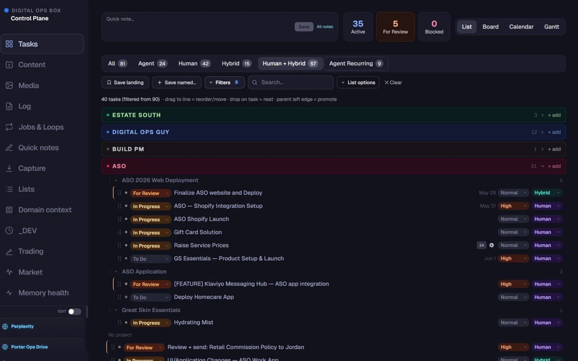Click the _DEV clock icon
This screenshot has height=361, width=578.
9,230
